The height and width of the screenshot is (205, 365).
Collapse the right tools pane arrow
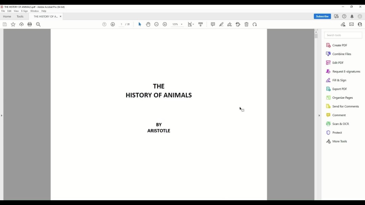point(319,115)
